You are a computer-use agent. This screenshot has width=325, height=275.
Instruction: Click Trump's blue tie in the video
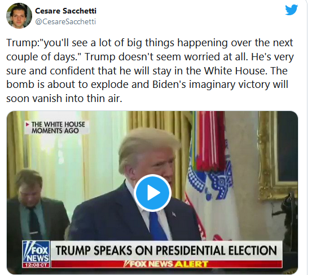click(x=157, y=226)
